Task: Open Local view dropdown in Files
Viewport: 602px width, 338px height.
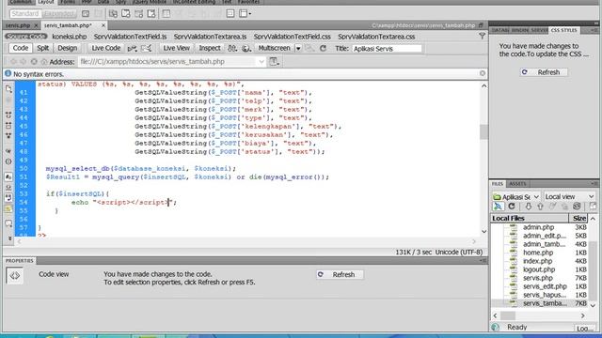Action: 569,196
